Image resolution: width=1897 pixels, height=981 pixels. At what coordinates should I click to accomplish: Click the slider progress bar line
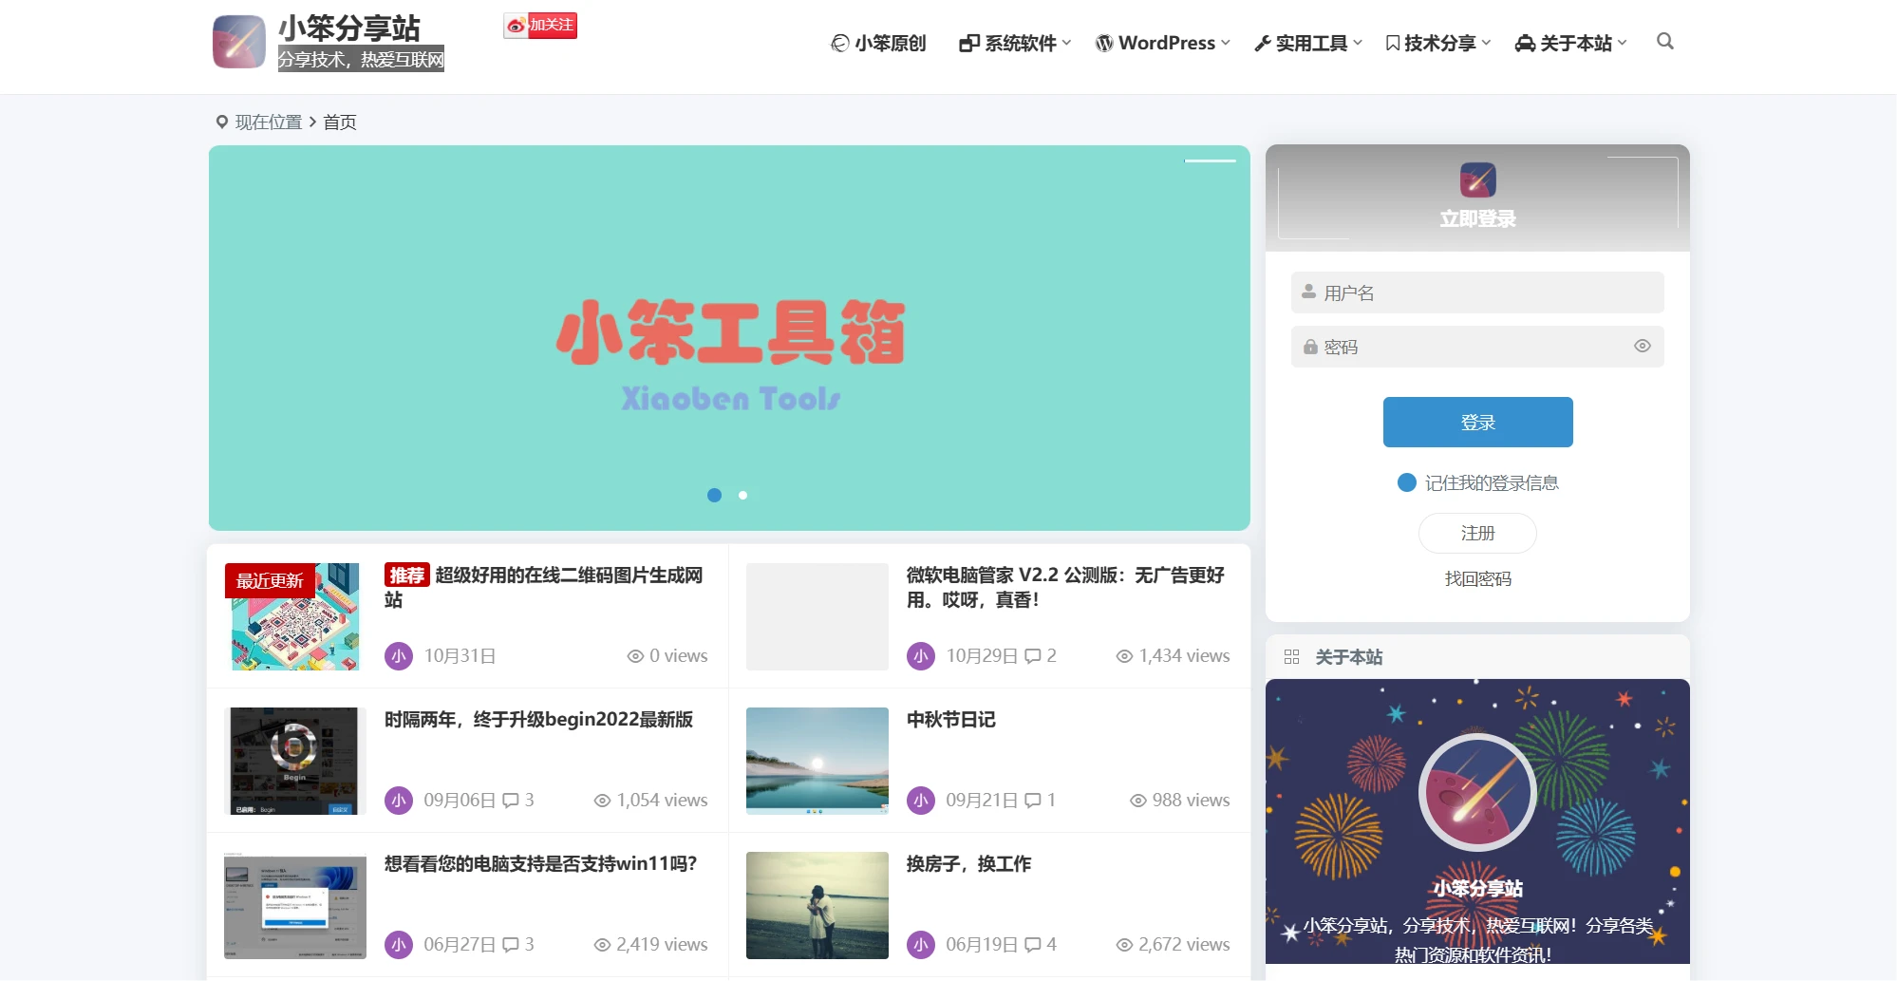click(x=1211, y=160)
